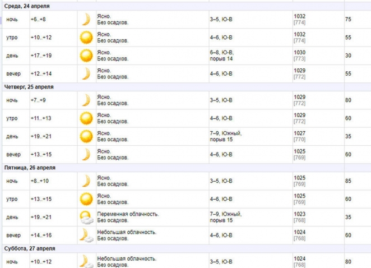The image size is (371, 268).
Task: Select the 'Четверг, 25 апреля' date header
Action: pos(29,87)
